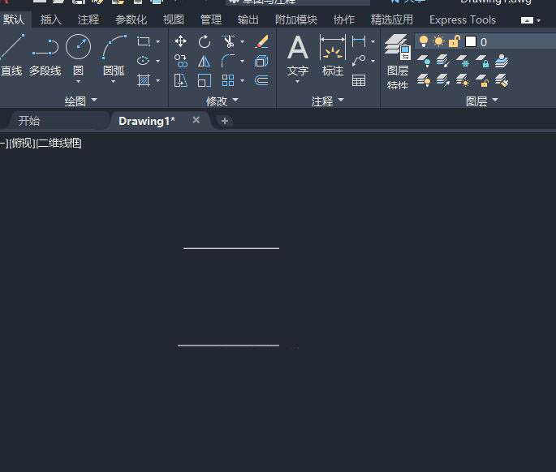556x472 pixels.
Task: Activate the Array tool
Action: coord(228,80)
